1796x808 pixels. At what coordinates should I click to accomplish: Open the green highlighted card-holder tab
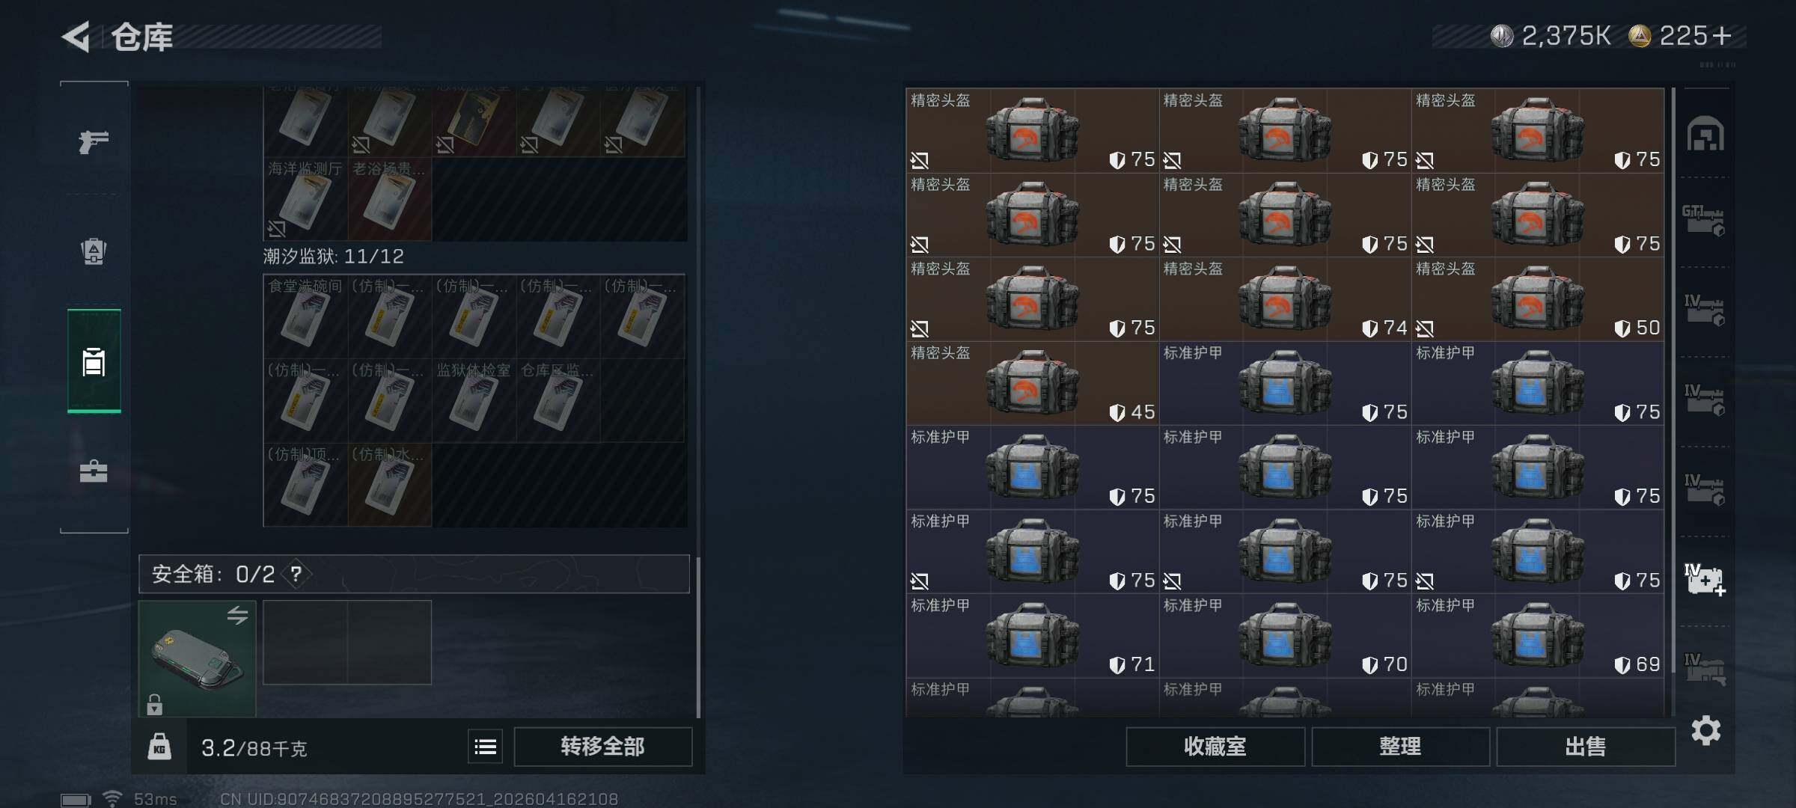pos(94,361)
